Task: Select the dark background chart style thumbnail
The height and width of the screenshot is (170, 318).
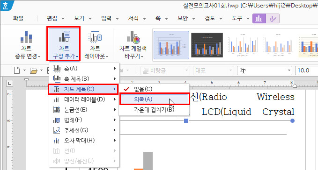Action: tap(207, 45)
